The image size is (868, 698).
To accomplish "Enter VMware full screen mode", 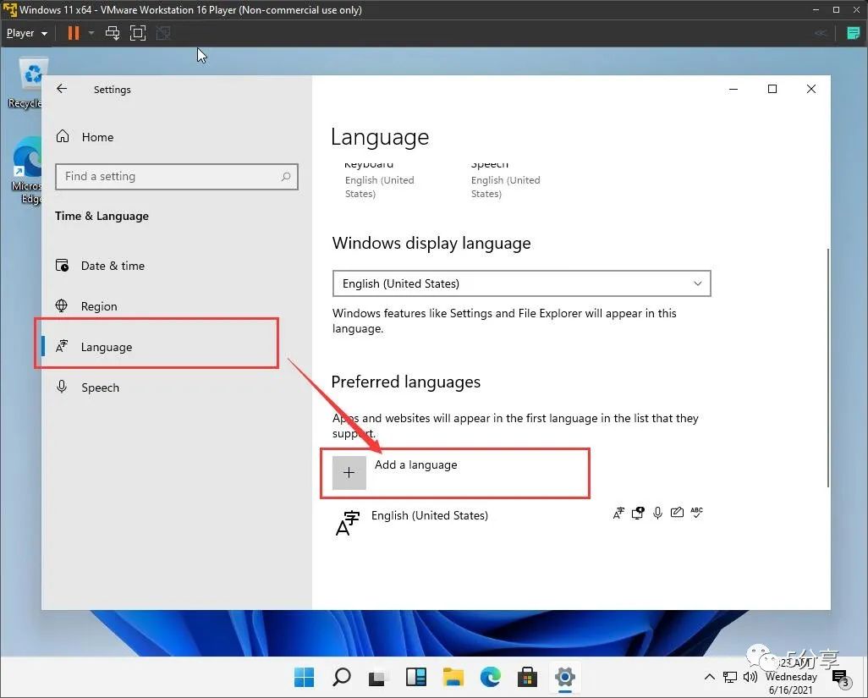I will point(137,33).
